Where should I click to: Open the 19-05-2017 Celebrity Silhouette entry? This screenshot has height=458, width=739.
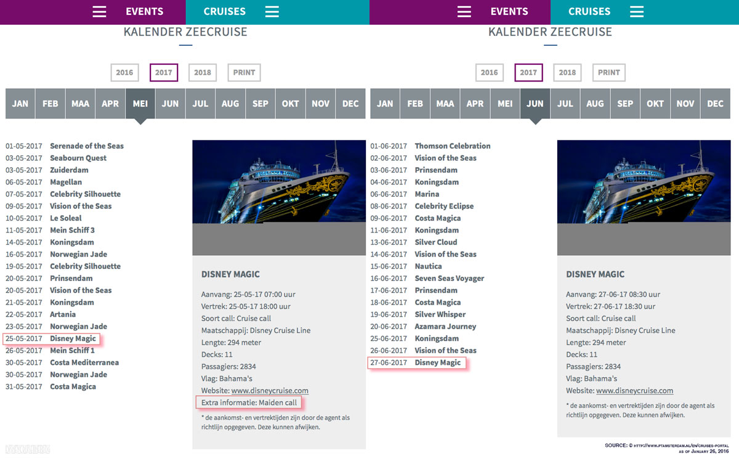click(63, 266)
